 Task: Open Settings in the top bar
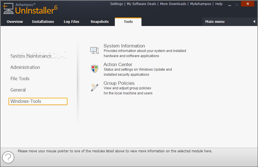[117, 4]
